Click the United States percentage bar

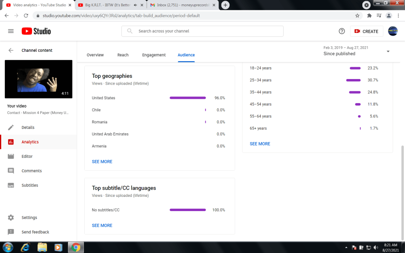click(x=187, y=98)
